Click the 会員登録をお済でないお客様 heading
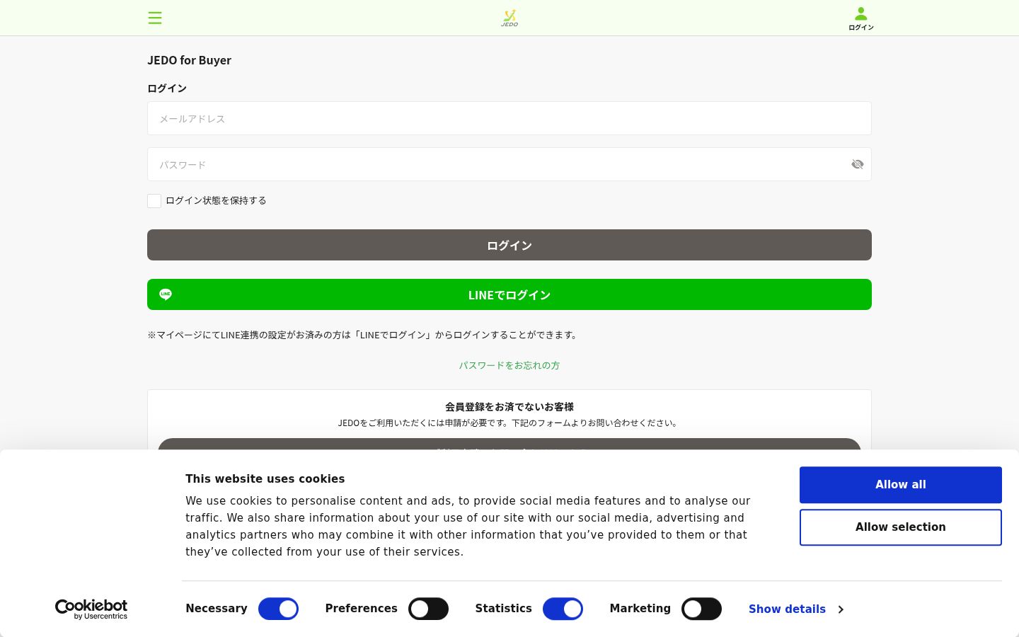 (509, 407)
